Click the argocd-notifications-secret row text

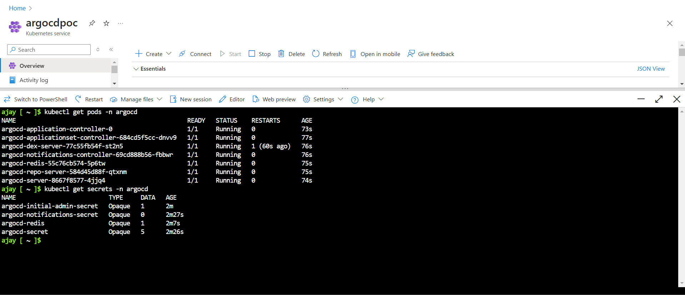[x=50, y=215]
